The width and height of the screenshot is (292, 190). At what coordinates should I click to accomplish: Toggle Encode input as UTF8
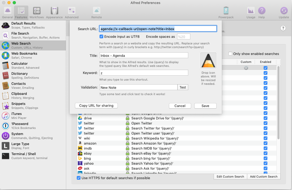pos(101,37)
